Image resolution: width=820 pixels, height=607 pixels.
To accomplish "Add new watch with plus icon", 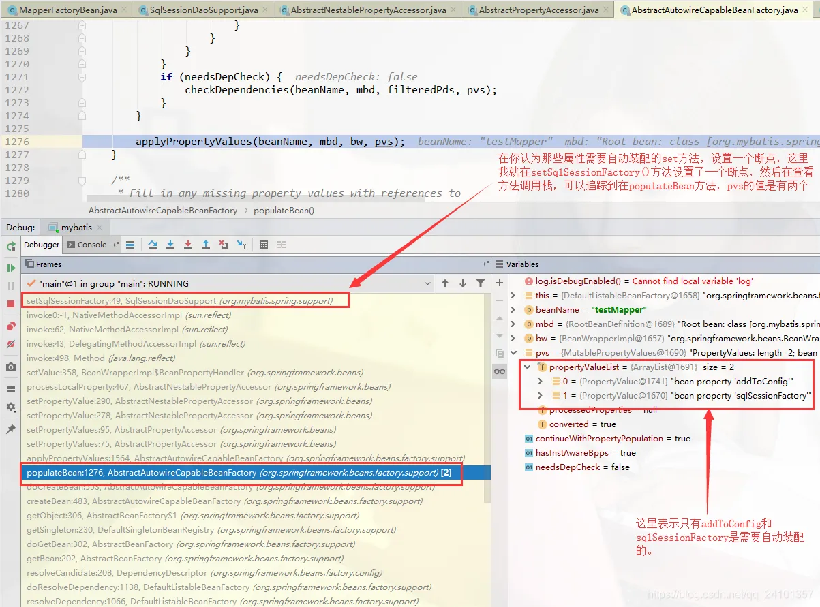I will pyautogui.click(x=500, y=283).
